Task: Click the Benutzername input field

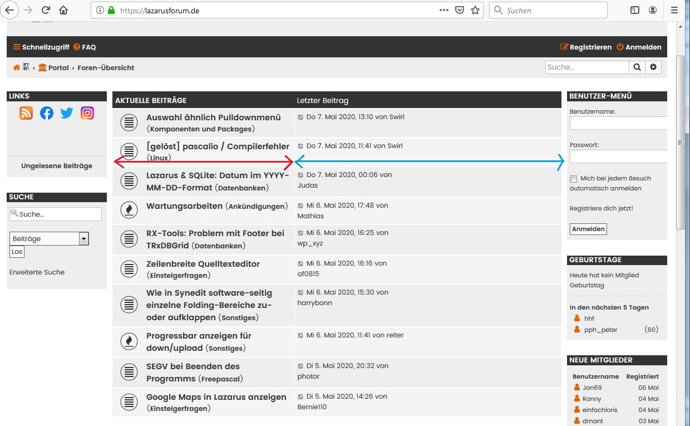Action: (618, 123)
